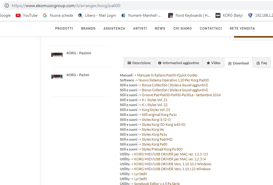Screen dimensions: 273x185
Task: Download Styles Preload Korg Pa 800
Action: tap(162, 149)
